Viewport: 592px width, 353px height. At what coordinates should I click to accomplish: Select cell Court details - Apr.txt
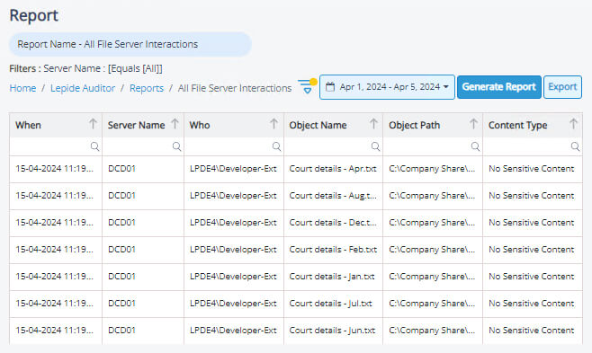(333, 169)
